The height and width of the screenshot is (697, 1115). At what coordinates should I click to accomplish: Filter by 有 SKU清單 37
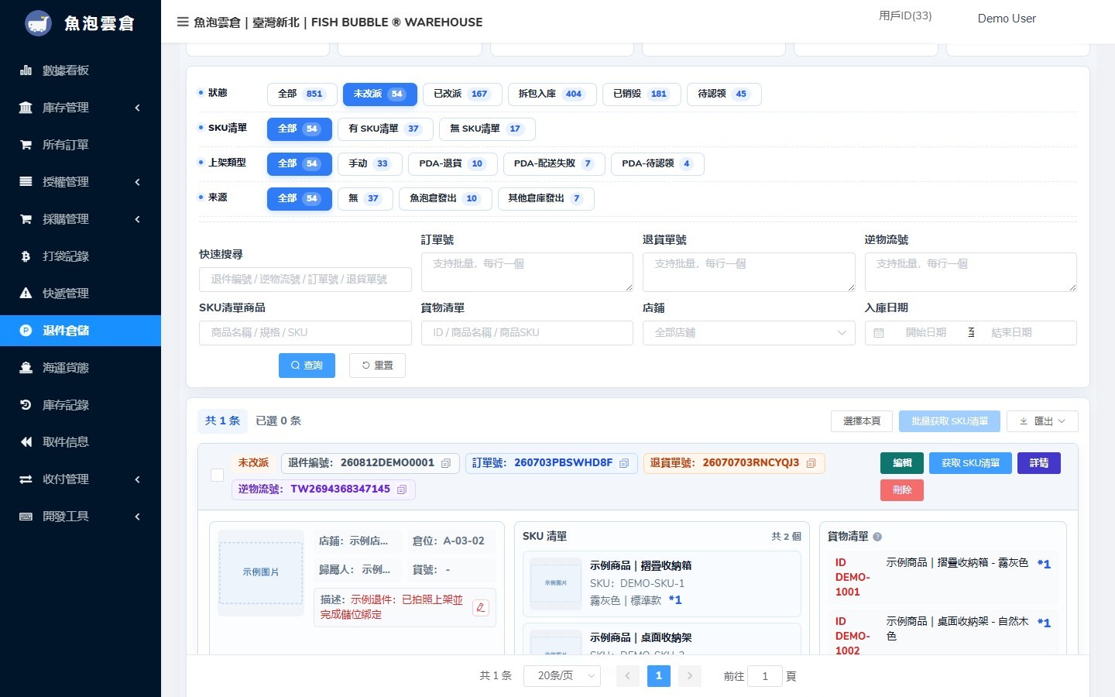pos(385,129)
